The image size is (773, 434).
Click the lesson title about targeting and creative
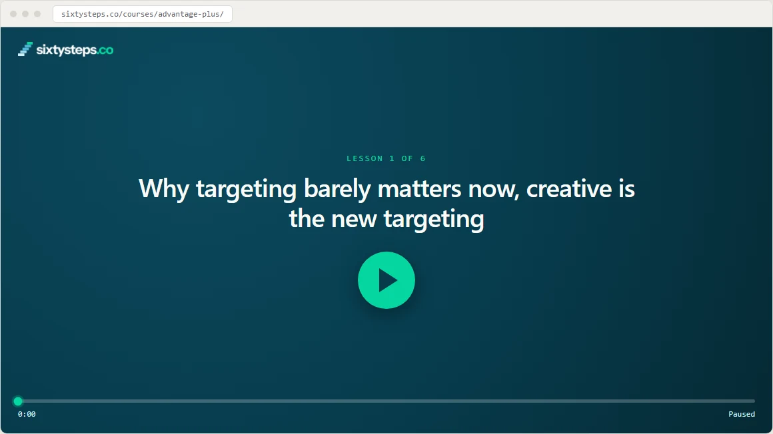point(386,204)
